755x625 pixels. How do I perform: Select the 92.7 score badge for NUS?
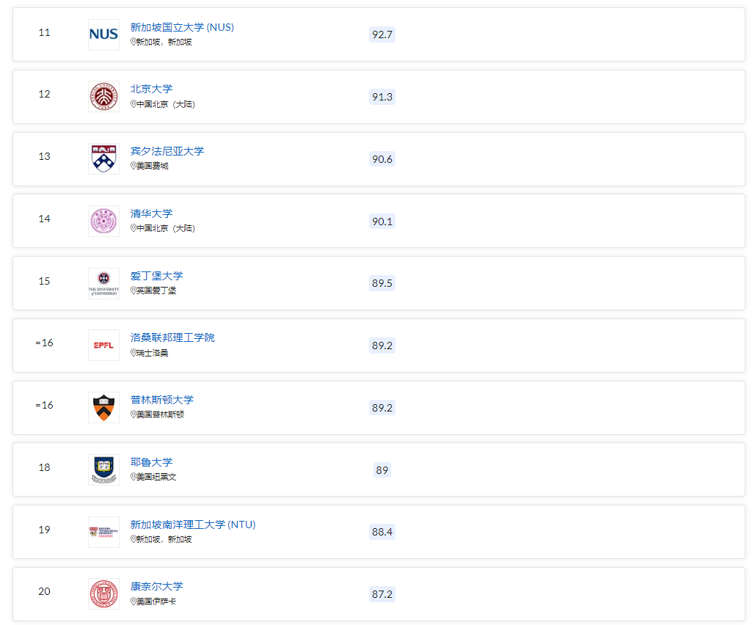pos(382,34)
